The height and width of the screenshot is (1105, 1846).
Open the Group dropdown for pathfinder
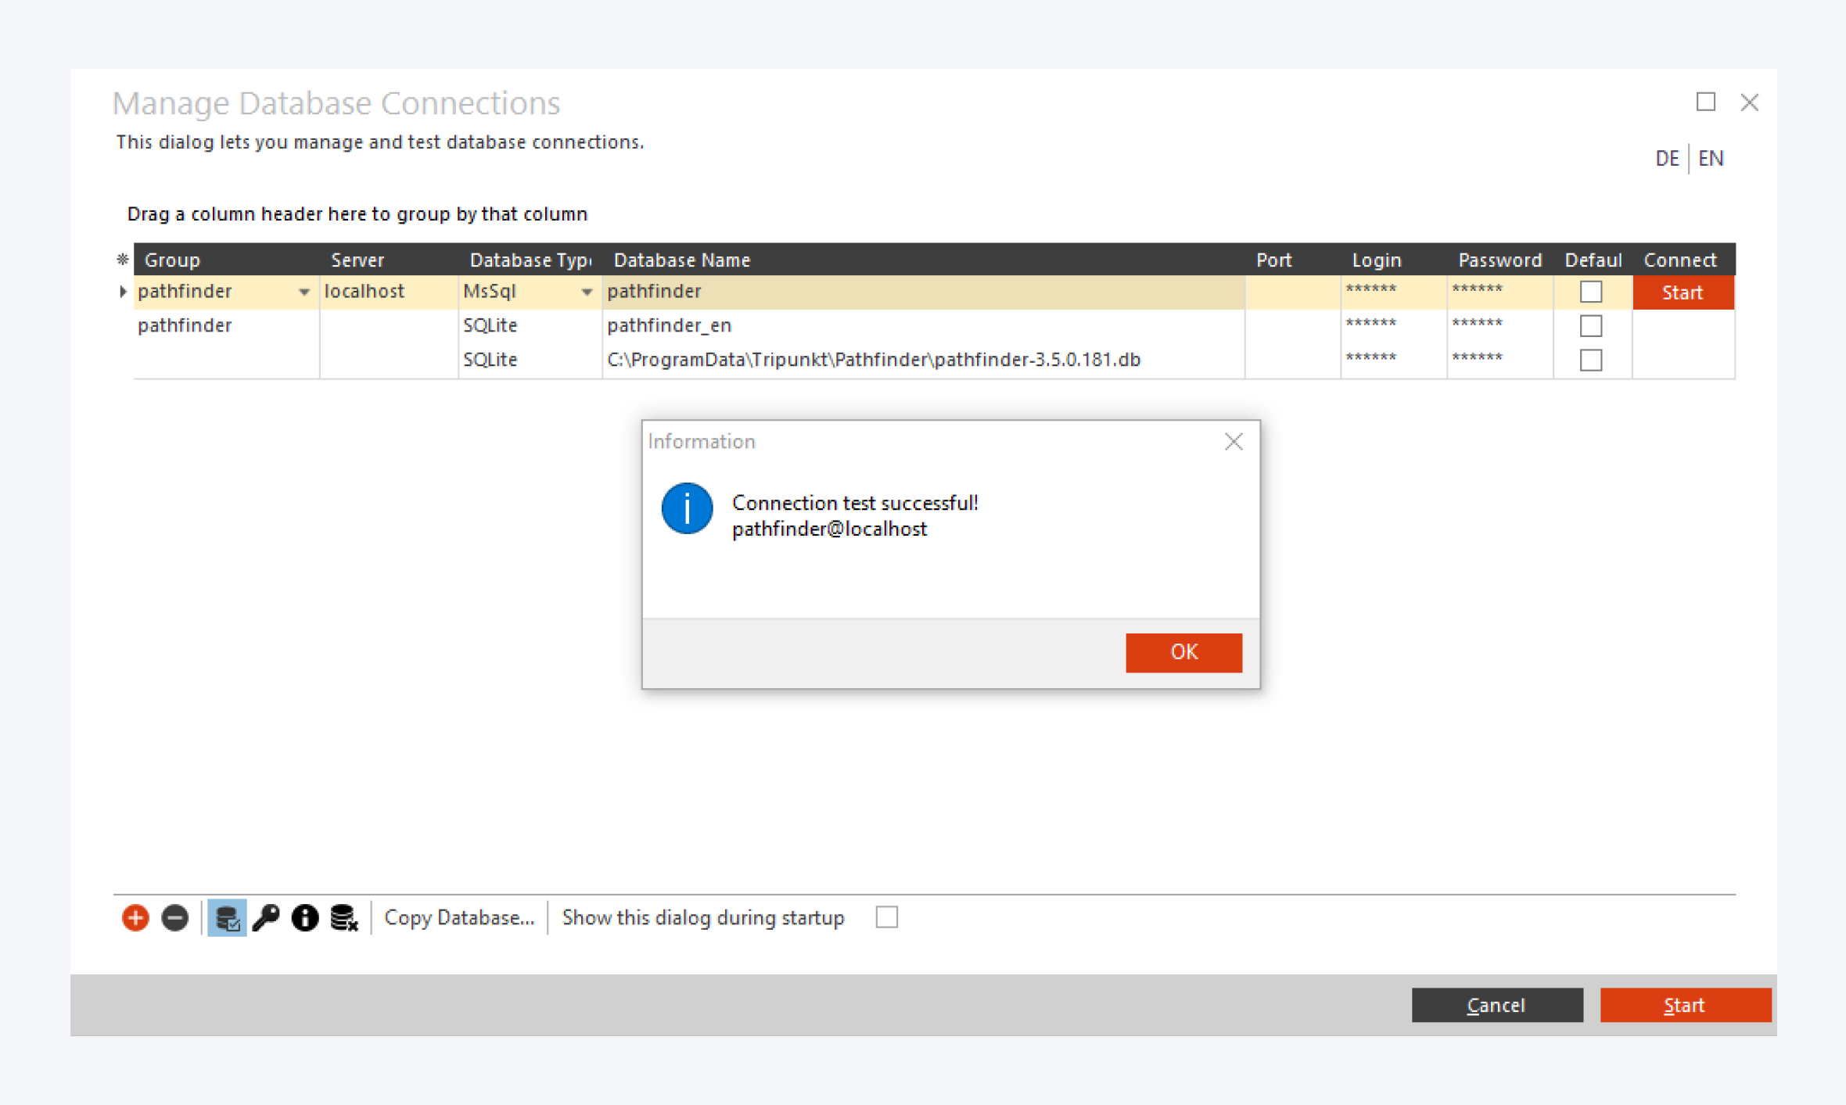click(304, 292)
